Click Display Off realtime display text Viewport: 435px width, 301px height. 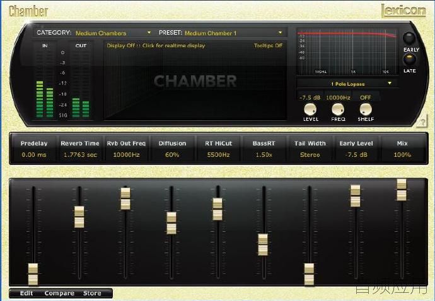(156, 46)
